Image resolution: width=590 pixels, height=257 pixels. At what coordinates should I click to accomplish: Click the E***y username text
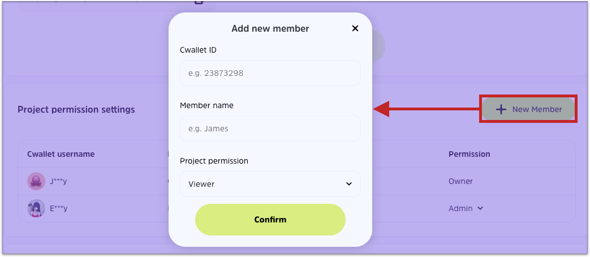59,208
